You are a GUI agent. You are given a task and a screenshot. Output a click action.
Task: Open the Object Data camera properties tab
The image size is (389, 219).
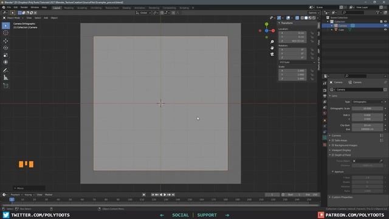pos(325,138)
